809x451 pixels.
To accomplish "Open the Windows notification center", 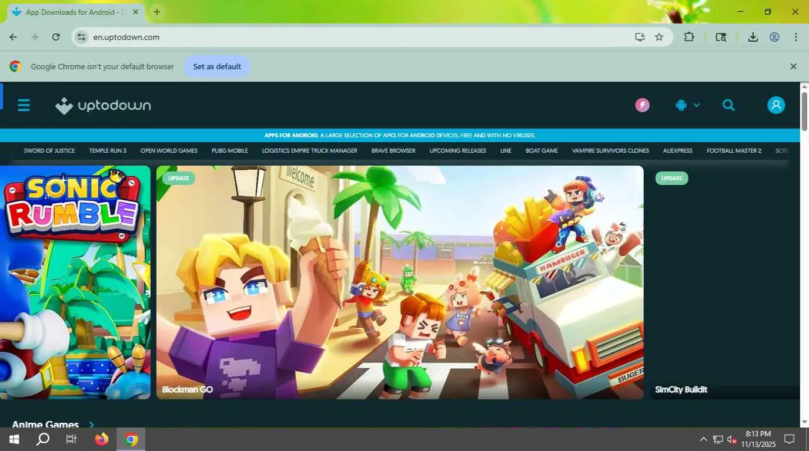I will coord(790,439).
